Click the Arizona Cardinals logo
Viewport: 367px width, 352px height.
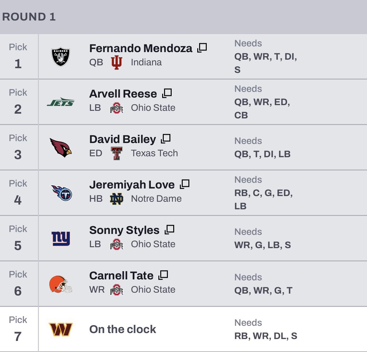61,147
